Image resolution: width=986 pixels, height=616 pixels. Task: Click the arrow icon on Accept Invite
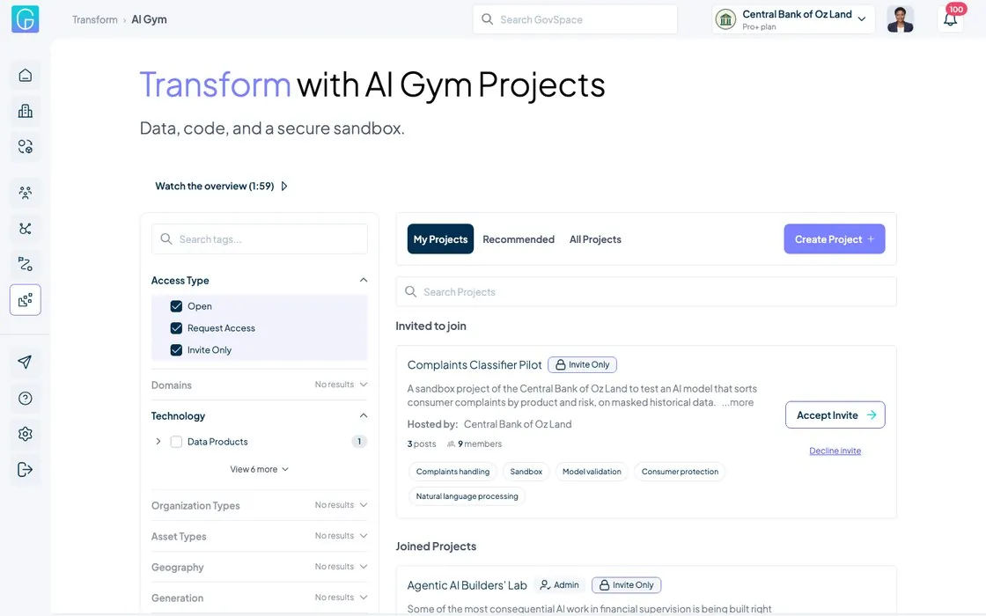[872, 414]
